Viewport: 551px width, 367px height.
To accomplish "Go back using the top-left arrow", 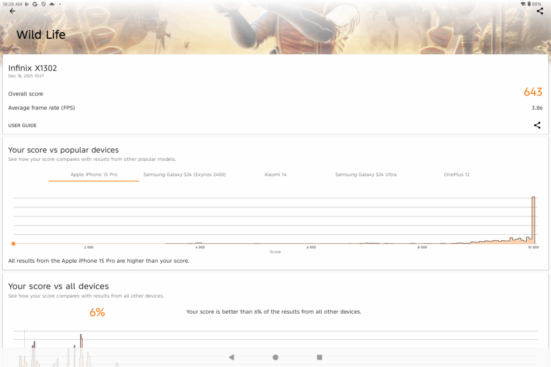I will [12, 11].
